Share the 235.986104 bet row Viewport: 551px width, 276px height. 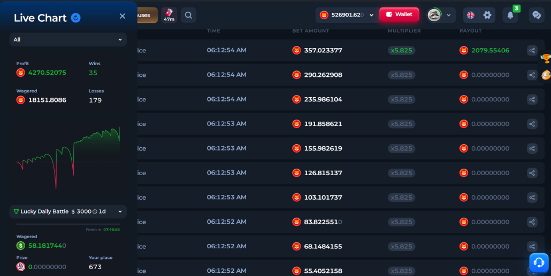tap(532, 100)
